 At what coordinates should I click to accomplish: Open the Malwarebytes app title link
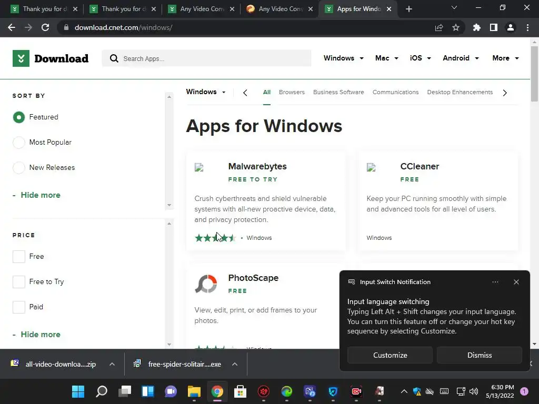[257, 166]
